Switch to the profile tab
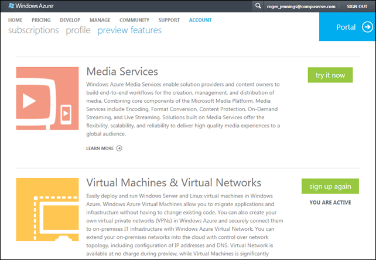Image resolution: width=376 pixels, height=260 pixels. click(x=78, y=30)
